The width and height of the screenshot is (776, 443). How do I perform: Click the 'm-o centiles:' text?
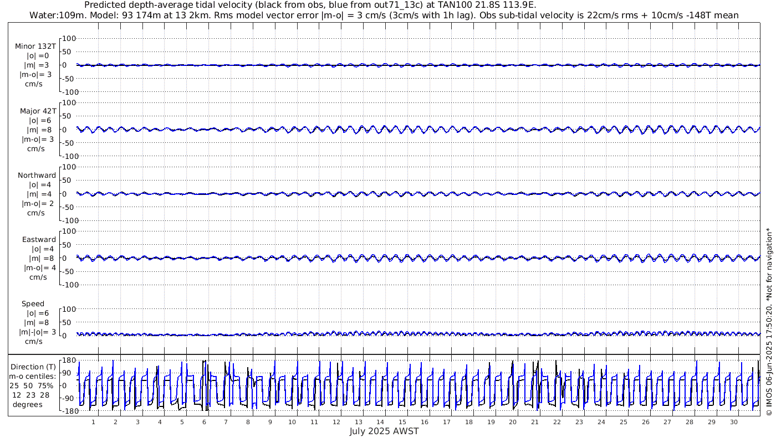click(x=32, y=376)
